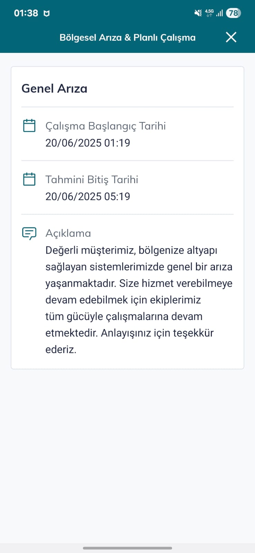Tap the calendar icon beside Tahmini Bitiş Tarihi
This screenshot has height=553, width=255.
point(29,179)
